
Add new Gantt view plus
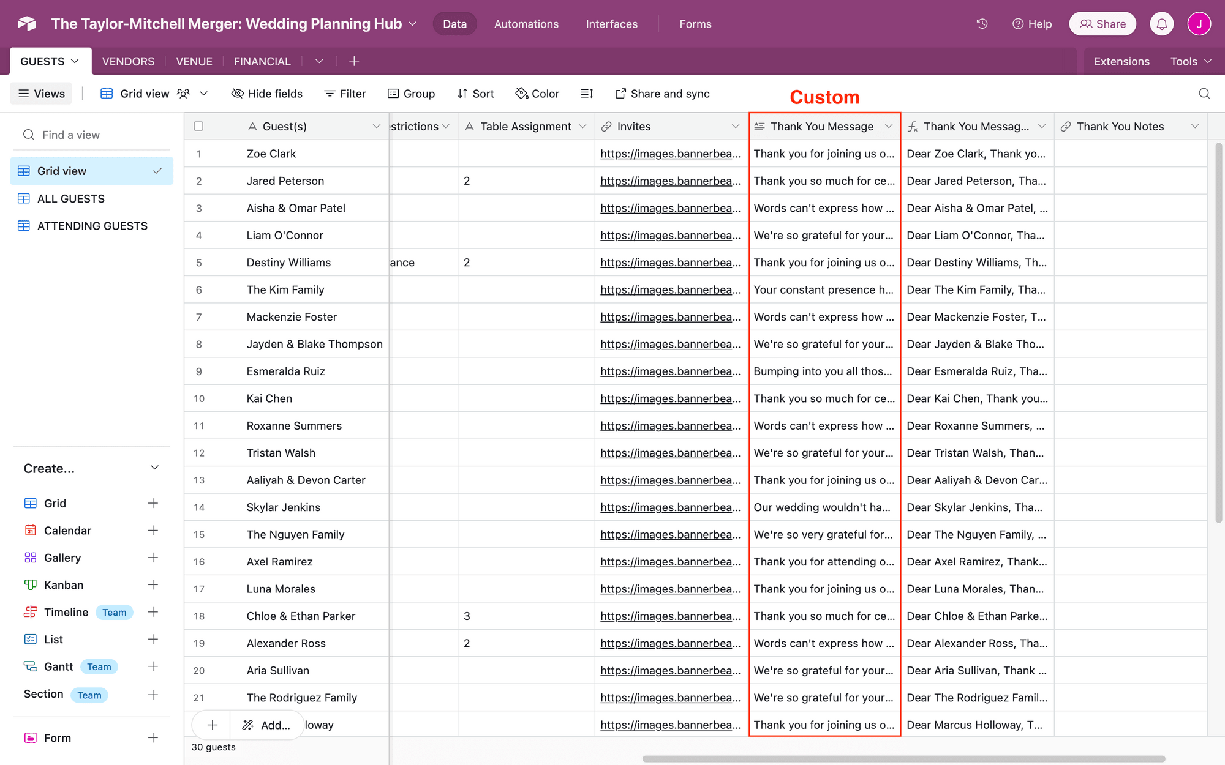click(x=153, y=666)
